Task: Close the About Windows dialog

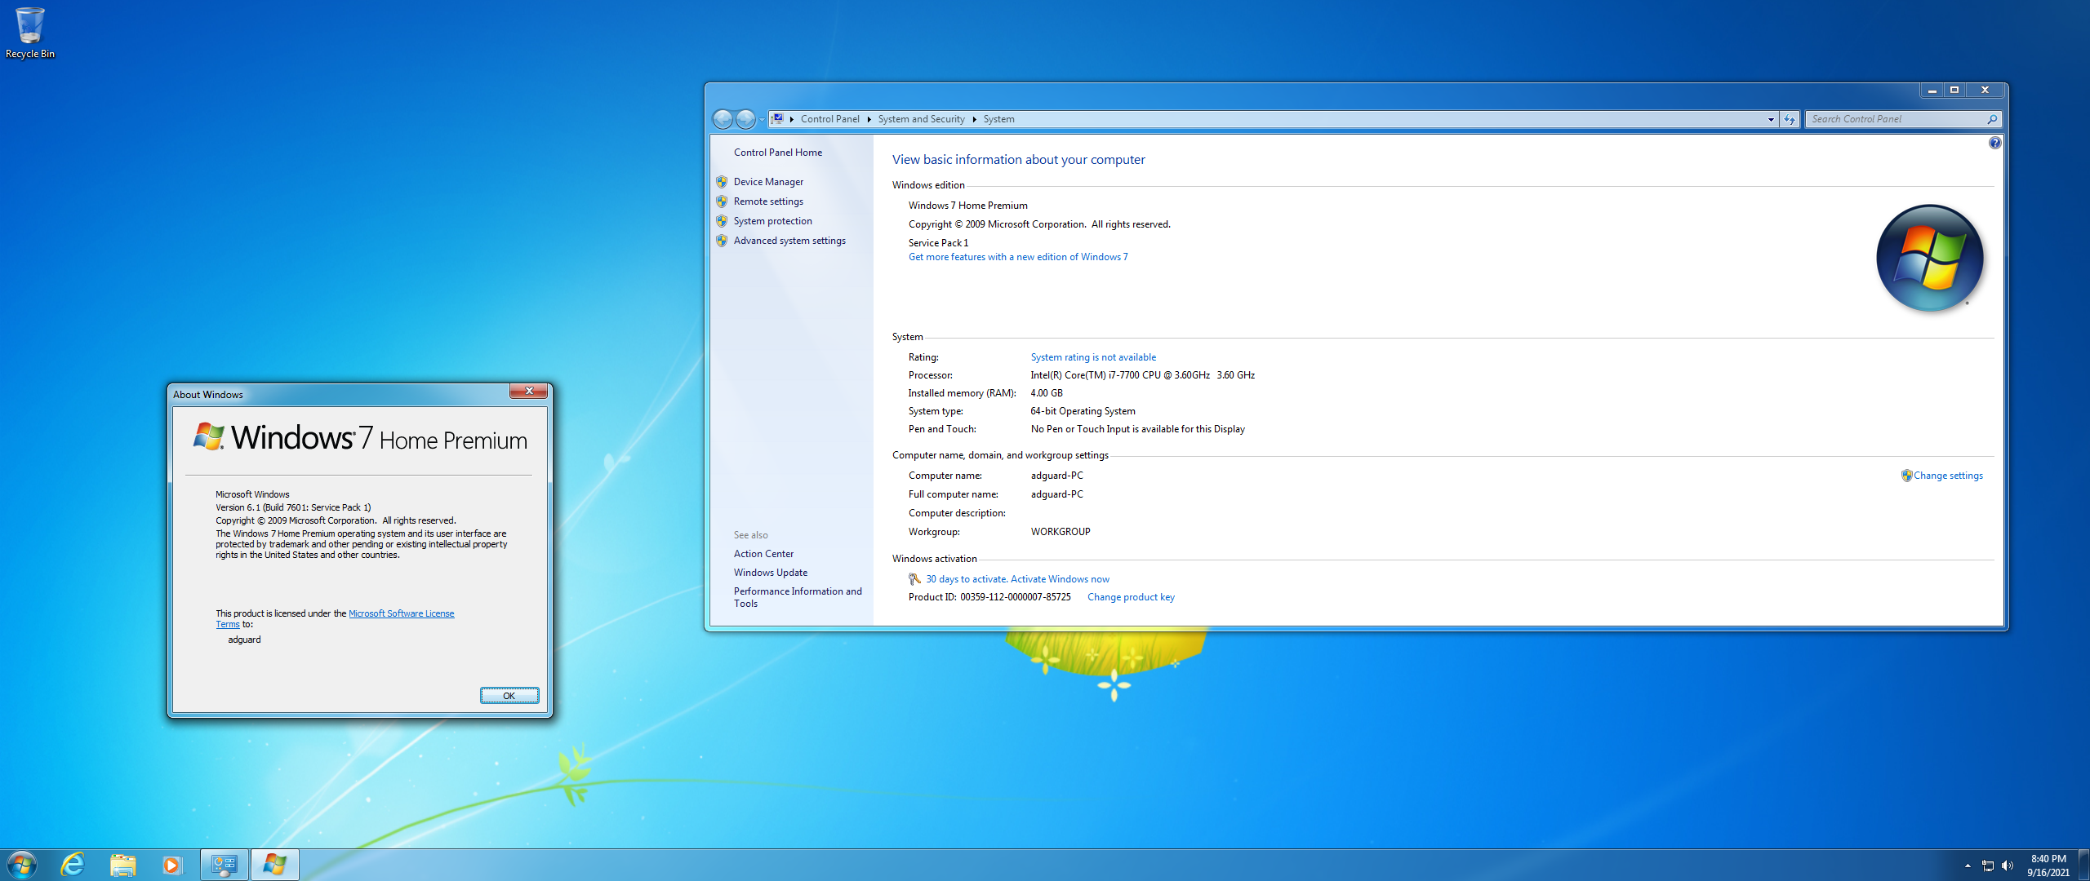Action: point(528,392)
